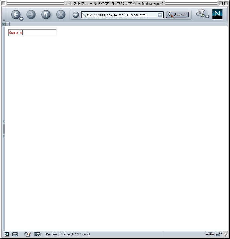This screenshot has width=230, height=239.
Task: Click the window close box in title bar
Action: (4, 3)
